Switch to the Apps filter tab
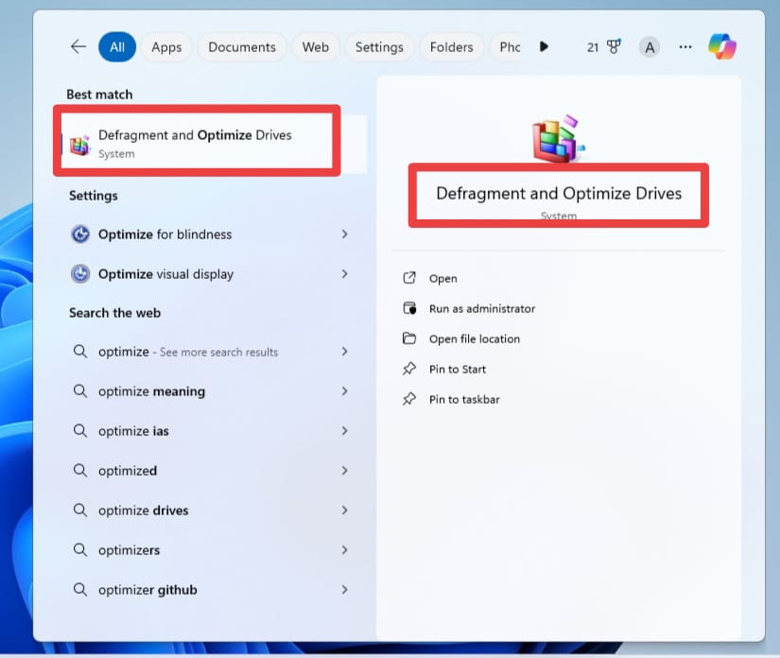 point(166,46)
